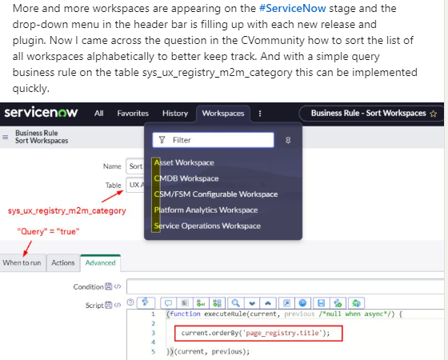Click the blue help icon in script toolbar
448x360 pixels.
coord(302,303)
